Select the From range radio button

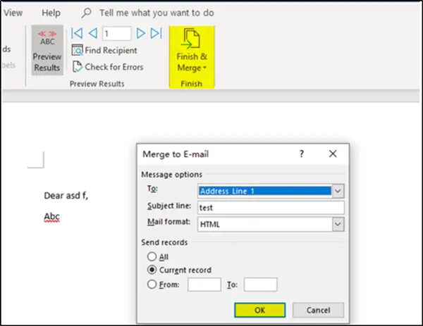tap(152, 284)
